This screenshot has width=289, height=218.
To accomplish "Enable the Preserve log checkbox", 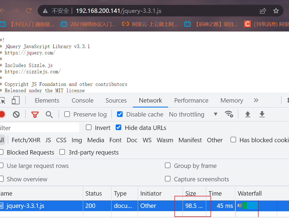I will tap(67, 114).
